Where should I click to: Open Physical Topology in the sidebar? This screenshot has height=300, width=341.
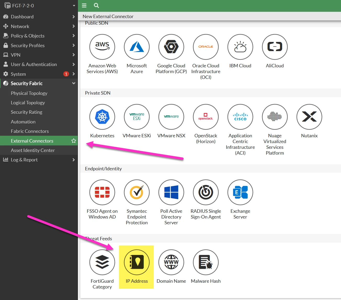tap(29, 93)
